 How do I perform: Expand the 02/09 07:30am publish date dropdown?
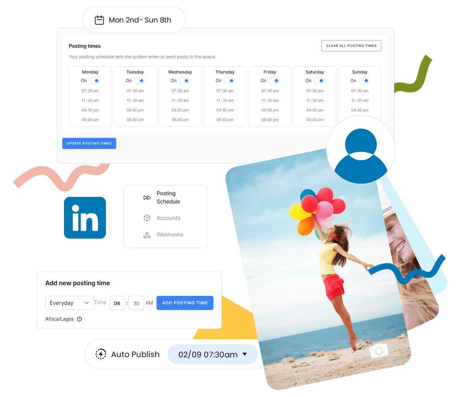[x=212, y=354]
